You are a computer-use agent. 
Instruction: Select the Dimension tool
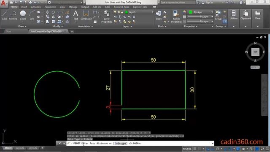coord(86,15)
